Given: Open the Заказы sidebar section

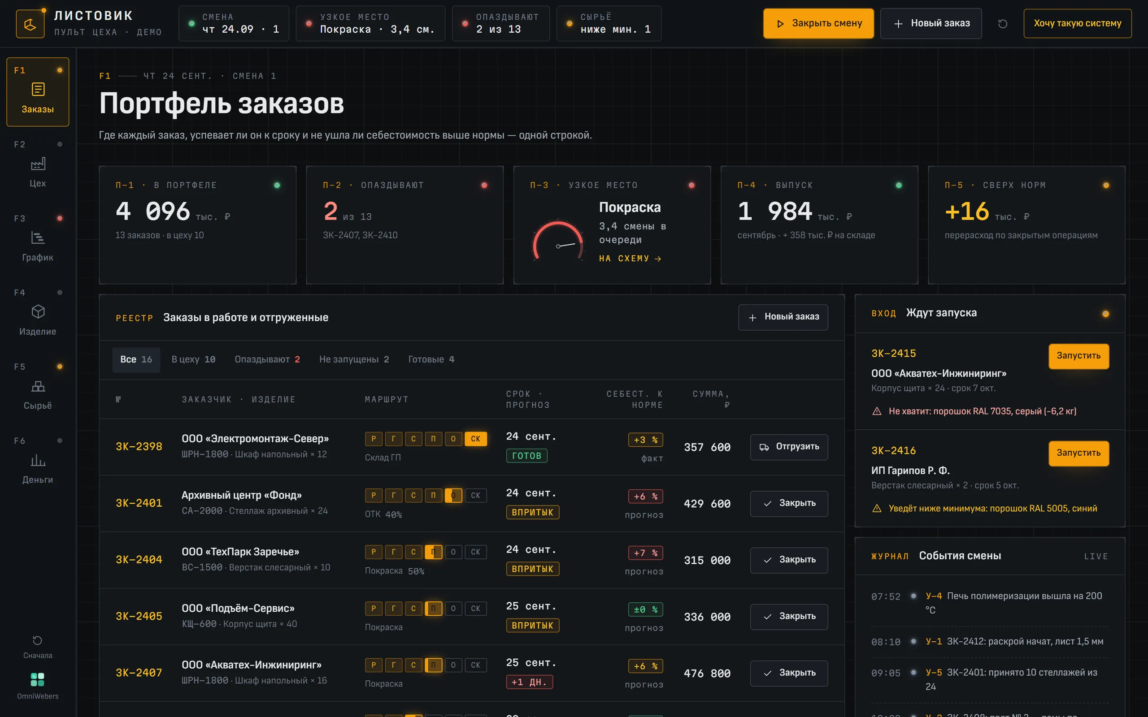Looking at the screenshot, I should [x=38, y=92].
